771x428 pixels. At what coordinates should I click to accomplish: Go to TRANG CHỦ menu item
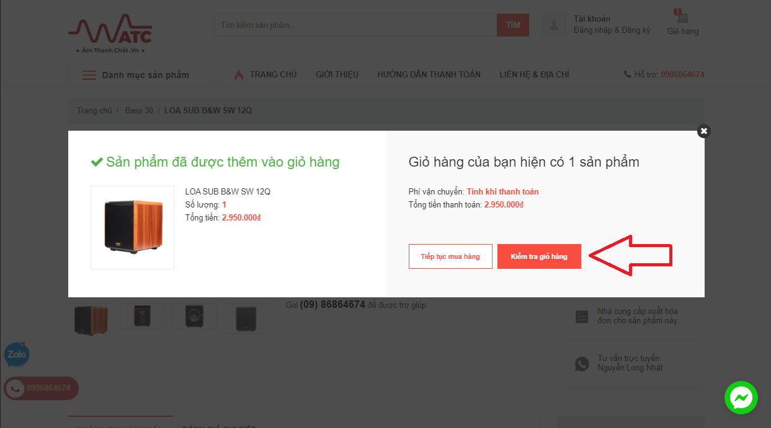273,74
